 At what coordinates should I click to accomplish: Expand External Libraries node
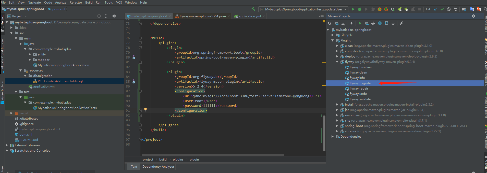tap(7, 145)
